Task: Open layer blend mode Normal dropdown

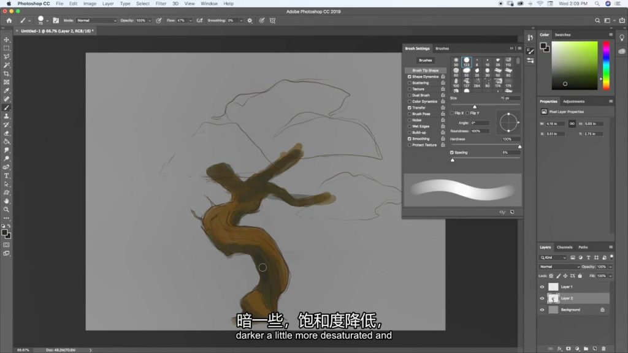Action: (x=559, y=267)
